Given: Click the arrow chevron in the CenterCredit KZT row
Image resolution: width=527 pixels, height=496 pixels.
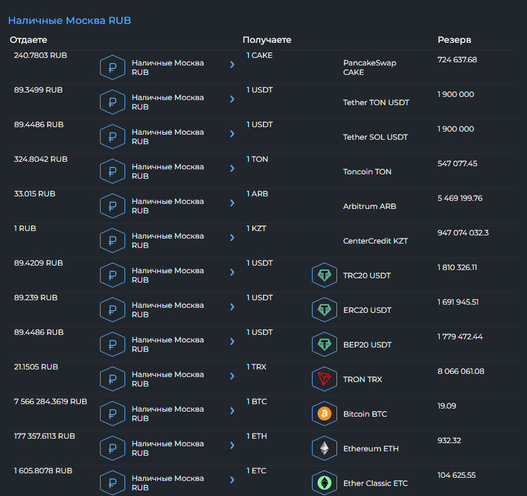Looking at the screenshot, I should 232,237.
